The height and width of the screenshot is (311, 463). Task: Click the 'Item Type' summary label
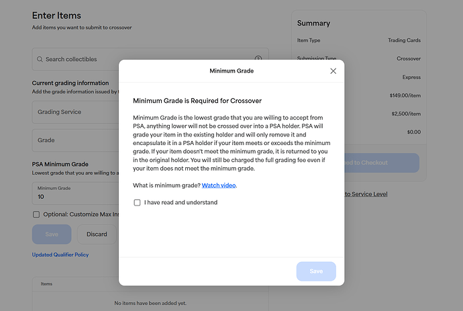[x=309, y=40]
